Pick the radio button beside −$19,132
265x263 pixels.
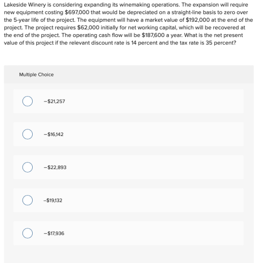coord(27,200)
